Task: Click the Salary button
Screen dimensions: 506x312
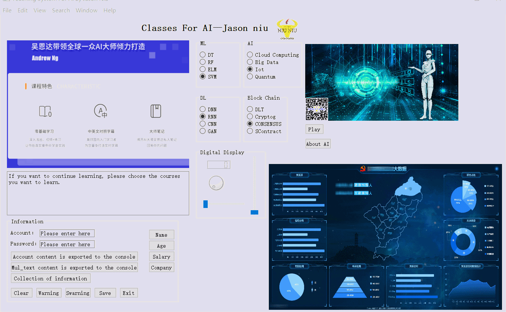Action: (x=162, y=257)
